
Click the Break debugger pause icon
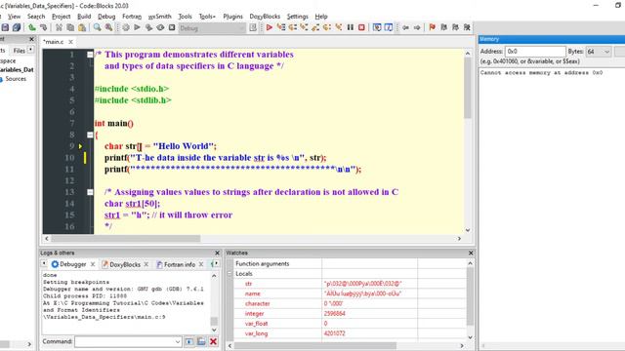(350, 27)
